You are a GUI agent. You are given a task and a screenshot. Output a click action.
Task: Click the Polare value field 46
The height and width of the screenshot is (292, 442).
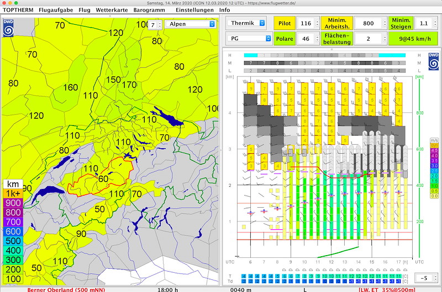coord(306,39)
